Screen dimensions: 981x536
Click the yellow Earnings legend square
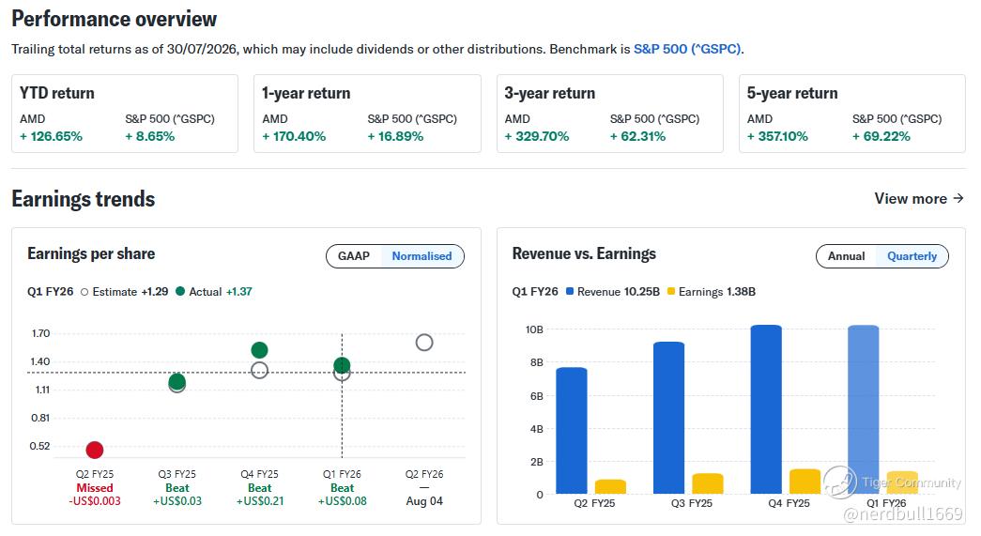click(x=671, y=291)
